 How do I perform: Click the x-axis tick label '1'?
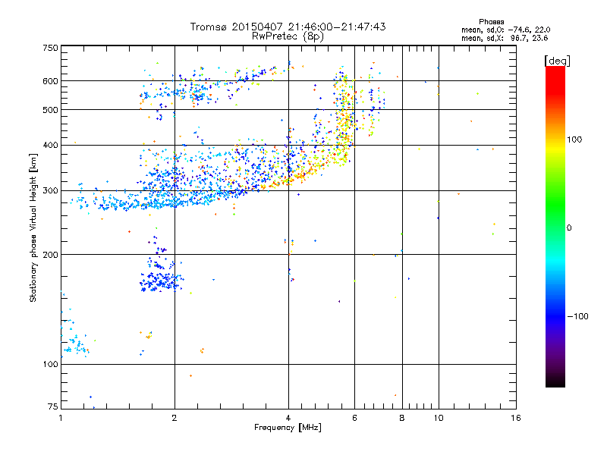61,418
